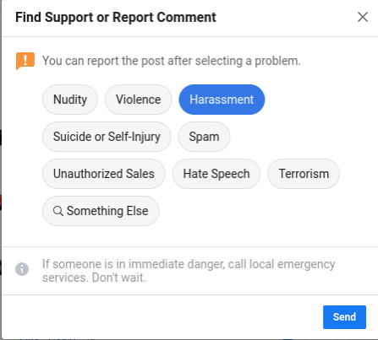This screenshot has width=378, height=340.
Task: Deselect the highlighted Harassment option
Action: 222,100
